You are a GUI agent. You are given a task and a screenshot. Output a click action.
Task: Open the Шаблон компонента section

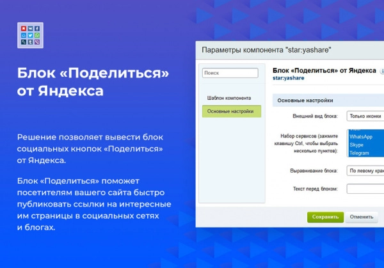(229, 98)
